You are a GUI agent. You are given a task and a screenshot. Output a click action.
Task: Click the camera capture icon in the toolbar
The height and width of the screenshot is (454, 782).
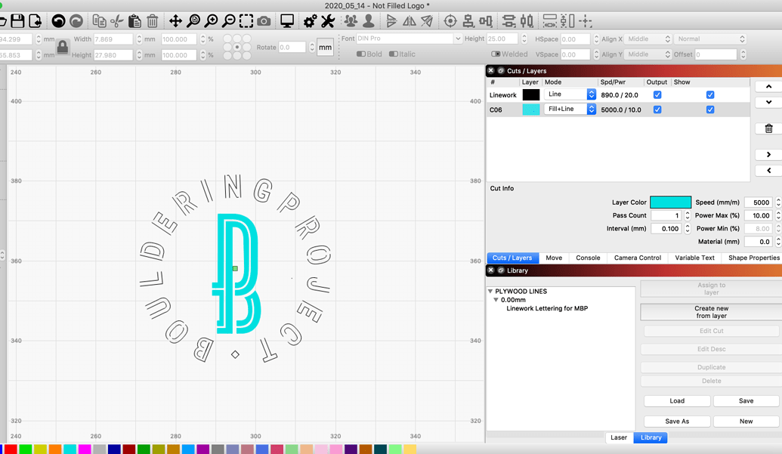click(264, 20)
